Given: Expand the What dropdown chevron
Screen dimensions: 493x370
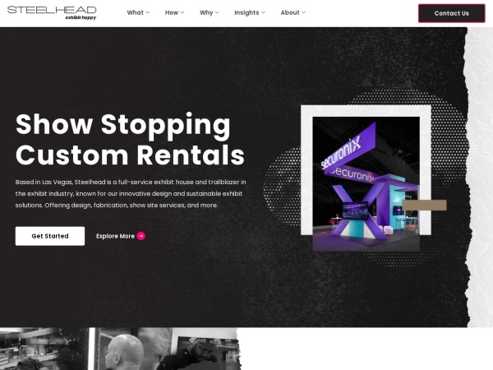Looking at the screenshot, I should coord(148,12).
